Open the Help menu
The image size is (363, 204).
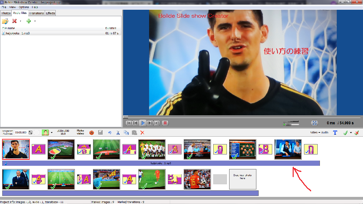pos(35,7)
